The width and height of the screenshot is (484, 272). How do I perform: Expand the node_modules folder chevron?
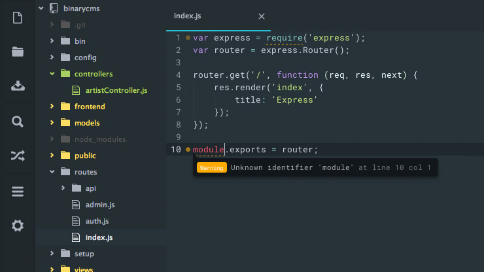coord(52,139)
